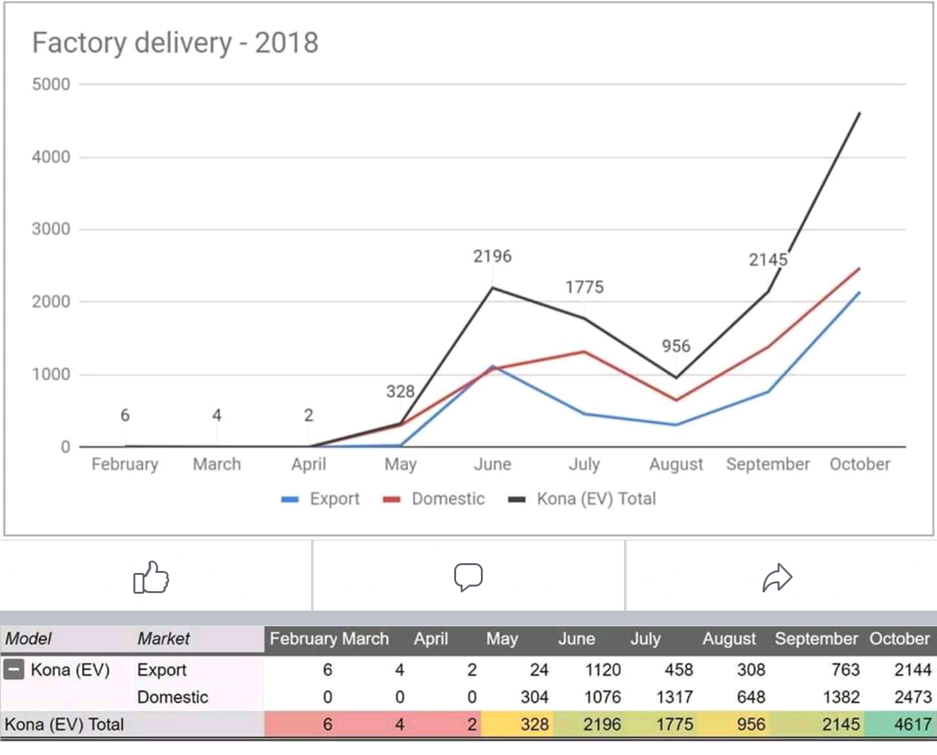Click the 'Factory delivery - 2018' chart title
Viewport: 937px width, 755px height.
click(176, 43)
